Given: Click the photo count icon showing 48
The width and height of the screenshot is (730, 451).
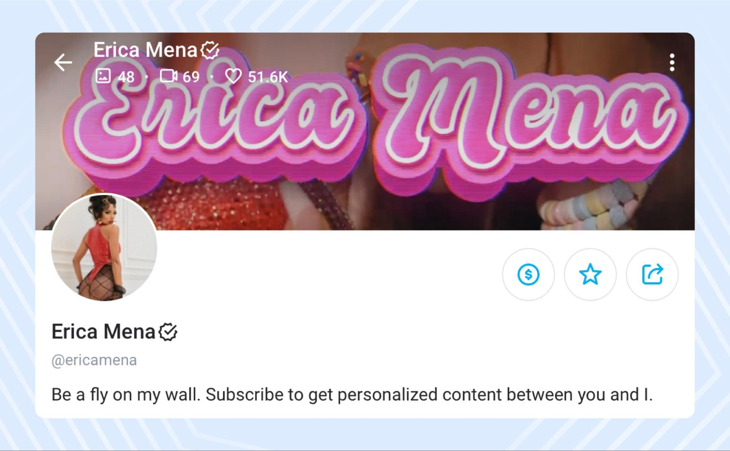Looking at the screenshot, I should [x=103, y=76].
